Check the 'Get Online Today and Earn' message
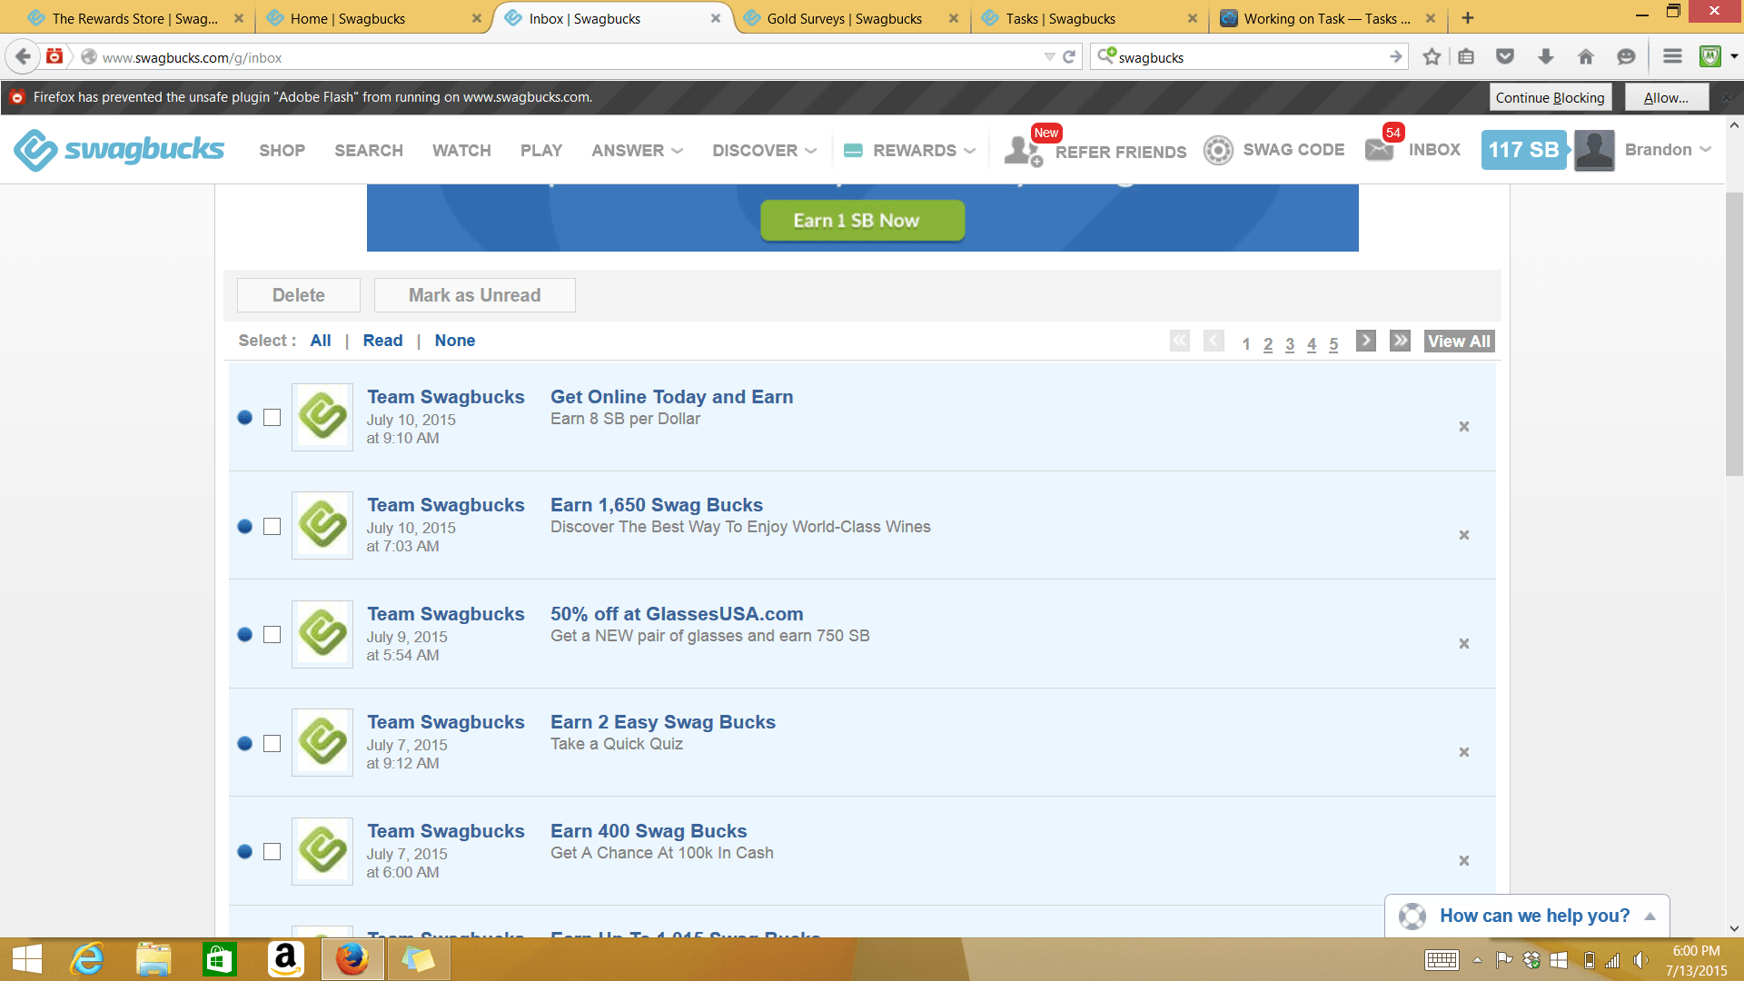Viewport: 1744px width, 981px height. [272, 417]
